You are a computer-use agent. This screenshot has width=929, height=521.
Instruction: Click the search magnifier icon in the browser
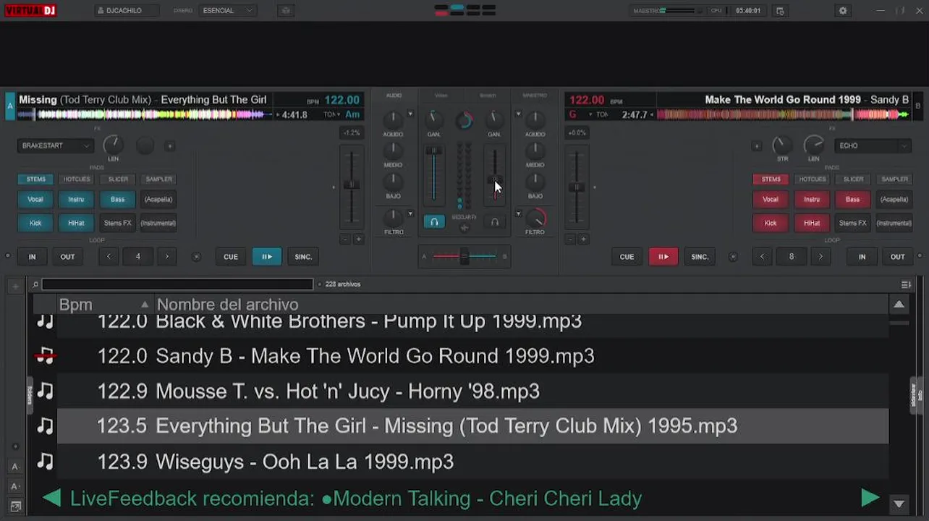click(35, 284)
